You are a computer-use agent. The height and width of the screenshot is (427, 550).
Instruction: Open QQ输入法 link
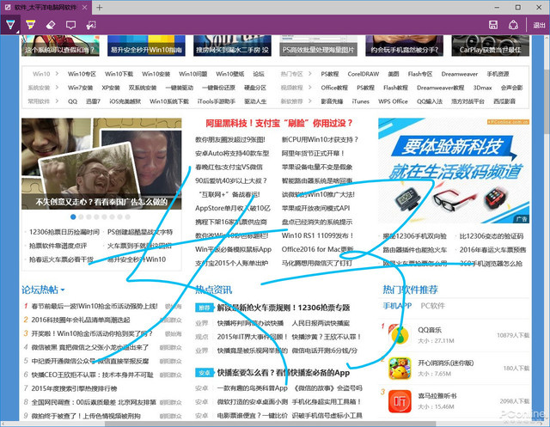pyautogui.click(x=430, y=101)
